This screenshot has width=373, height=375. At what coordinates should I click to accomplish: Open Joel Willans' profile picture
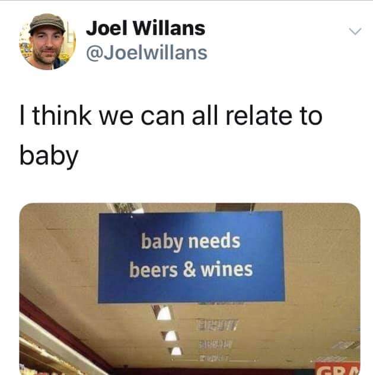[47, 42]
